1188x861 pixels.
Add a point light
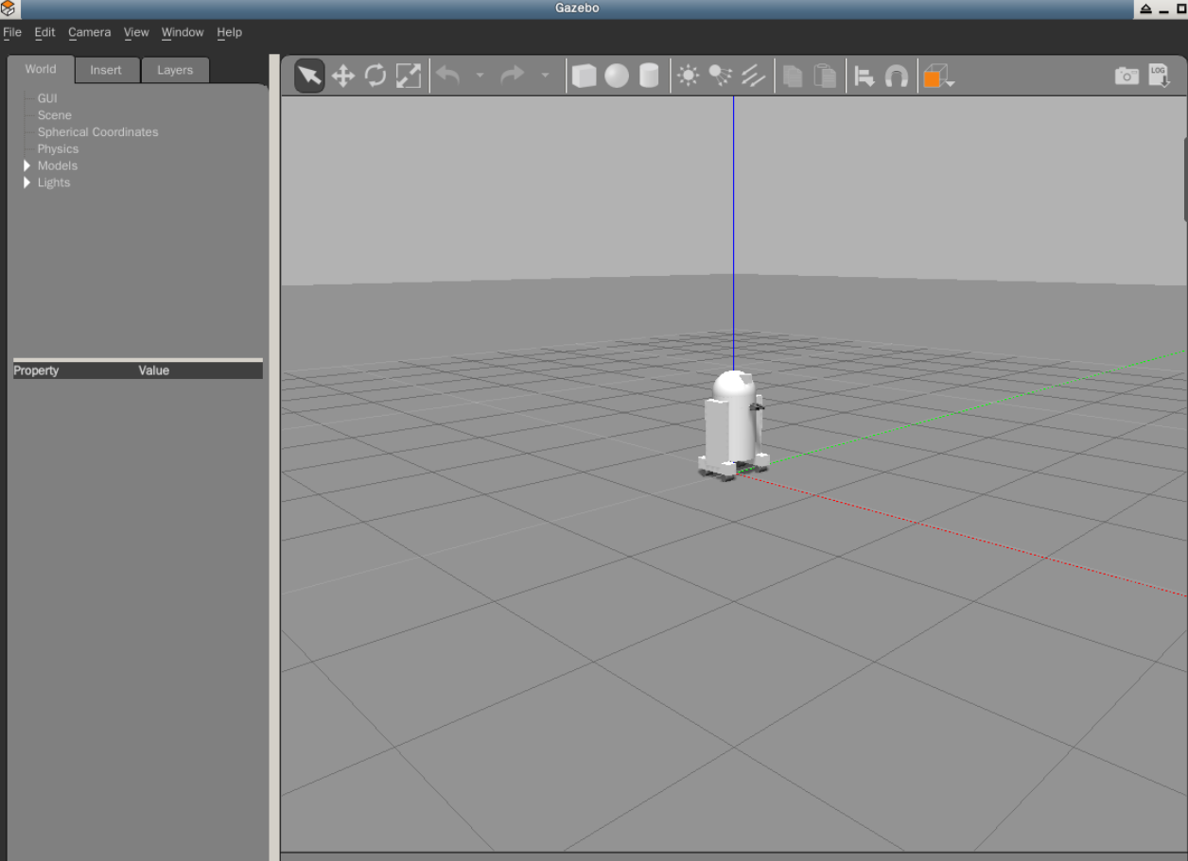(x=689, y=77)
